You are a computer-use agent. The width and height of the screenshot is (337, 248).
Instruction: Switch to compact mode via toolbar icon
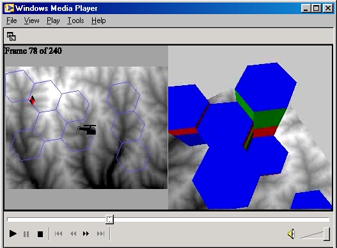(11, 37)
